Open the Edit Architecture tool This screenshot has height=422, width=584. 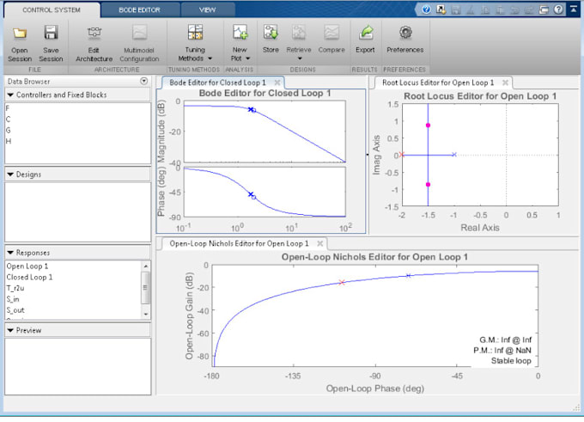(x=94, y=34)
